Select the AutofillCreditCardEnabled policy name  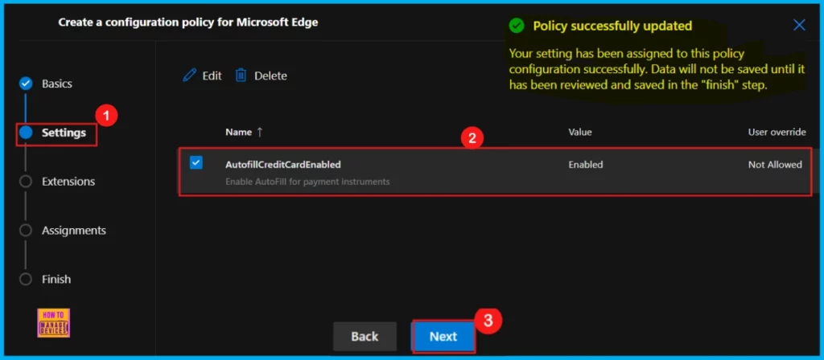pyautogui.click(x=283, y=164)
